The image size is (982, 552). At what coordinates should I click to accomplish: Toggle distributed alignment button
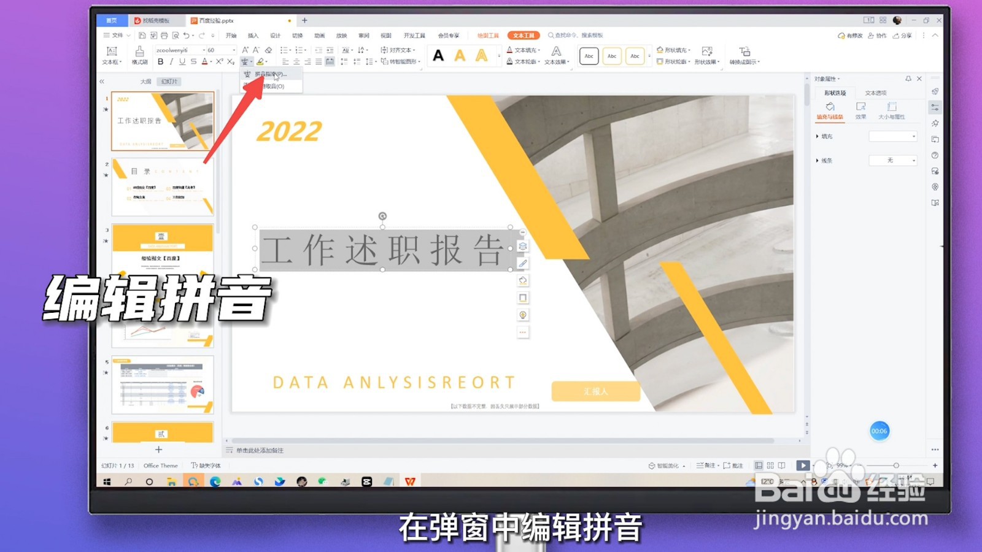click(330, 61)
